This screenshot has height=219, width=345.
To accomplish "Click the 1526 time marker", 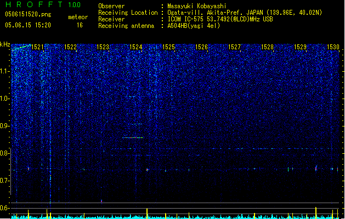I will pyautogui.click(x=201, y=47).
